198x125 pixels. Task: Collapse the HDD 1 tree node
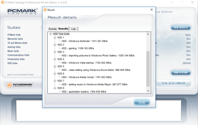(x=55, y=37)
